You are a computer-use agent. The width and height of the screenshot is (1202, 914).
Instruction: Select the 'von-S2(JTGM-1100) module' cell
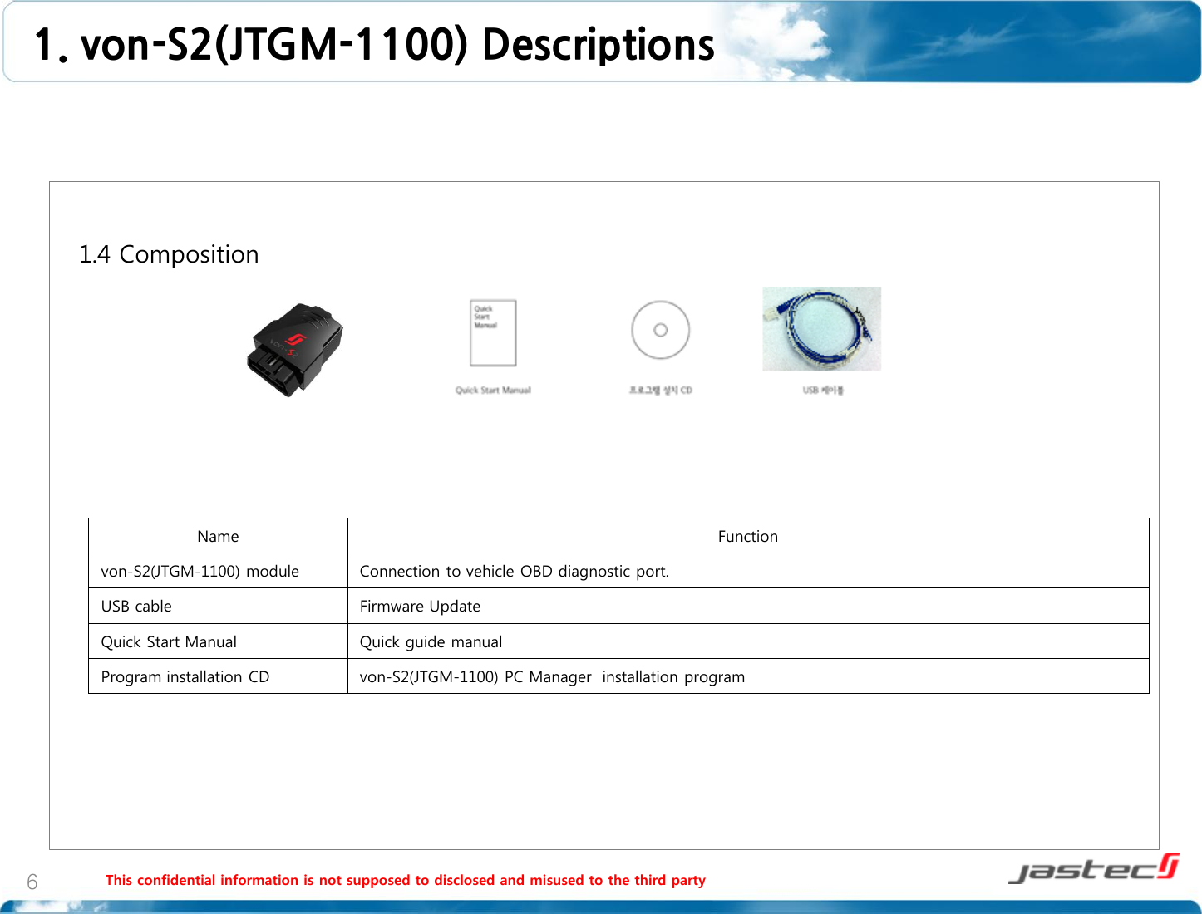[x=218, y=571]
